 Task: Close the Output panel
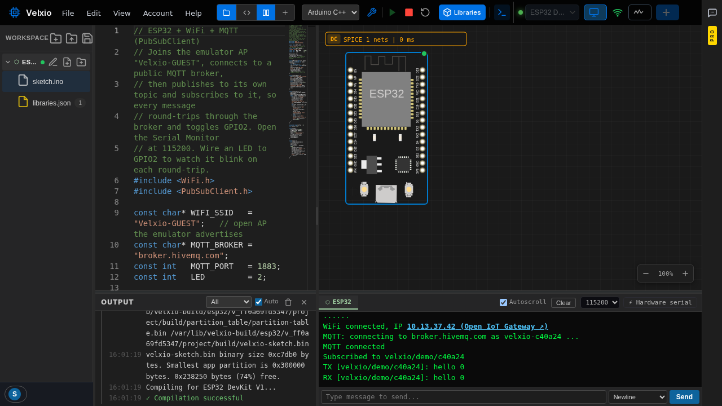tap(304, 302)
